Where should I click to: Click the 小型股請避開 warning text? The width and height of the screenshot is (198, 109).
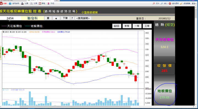(90, 12)
